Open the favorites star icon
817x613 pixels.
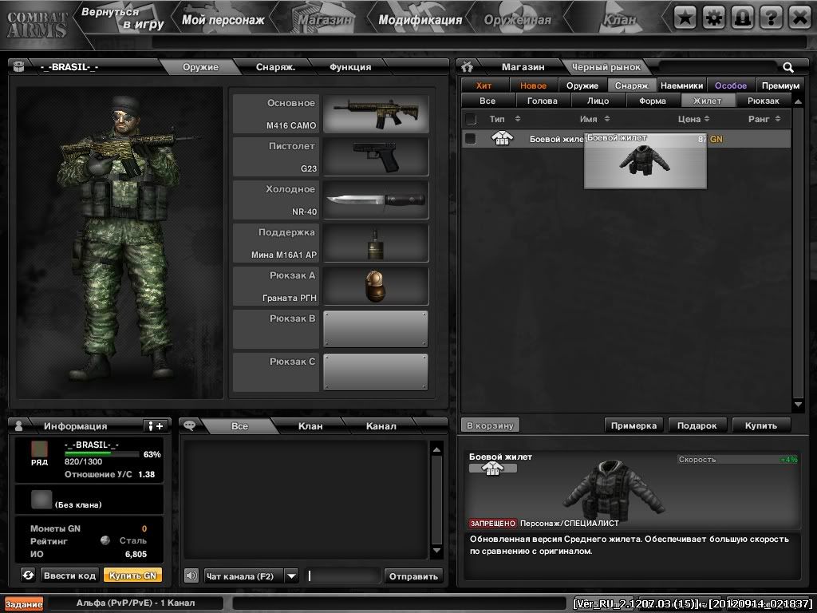(x=685, y=16)
